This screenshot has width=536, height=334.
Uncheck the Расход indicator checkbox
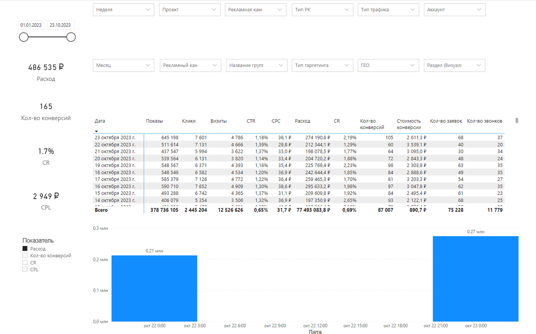pyautogui.click(x=25, y=248)
